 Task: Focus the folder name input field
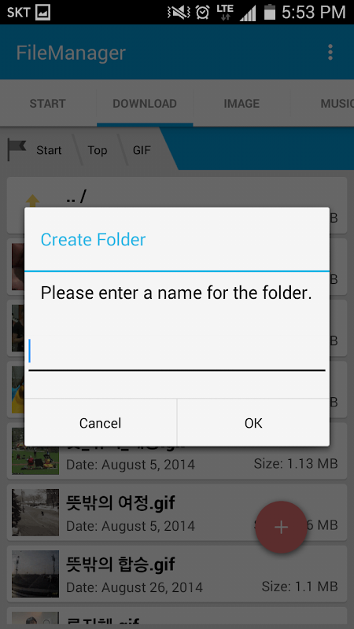tap(176, 352)
